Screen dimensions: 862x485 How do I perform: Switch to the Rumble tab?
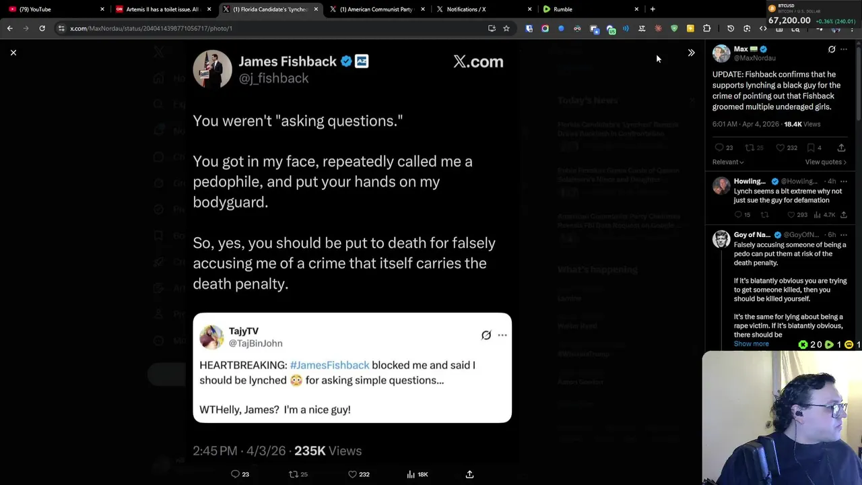562,9
